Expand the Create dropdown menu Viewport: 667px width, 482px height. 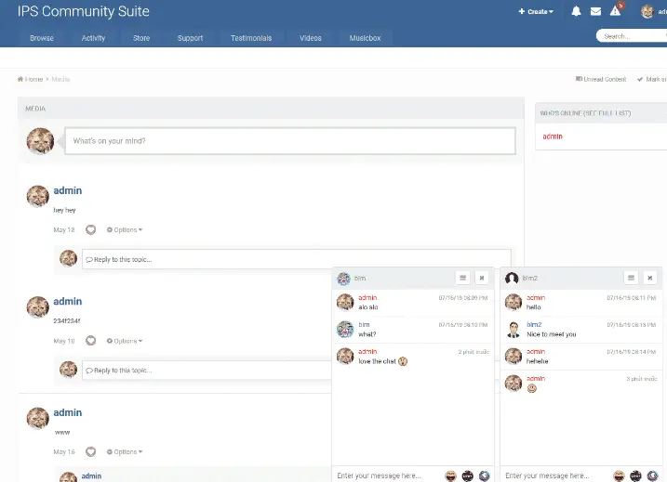pos(536,12)
